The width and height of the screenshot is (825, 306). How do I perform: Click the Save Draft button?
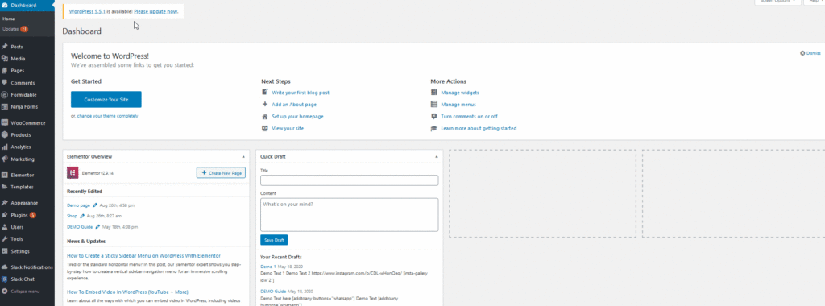tap(274, 240)
